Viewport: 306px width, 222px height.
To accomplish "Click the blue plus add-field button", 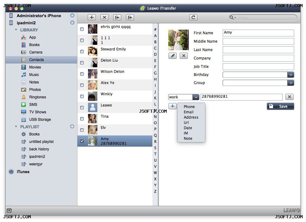I will coord(173,106).
